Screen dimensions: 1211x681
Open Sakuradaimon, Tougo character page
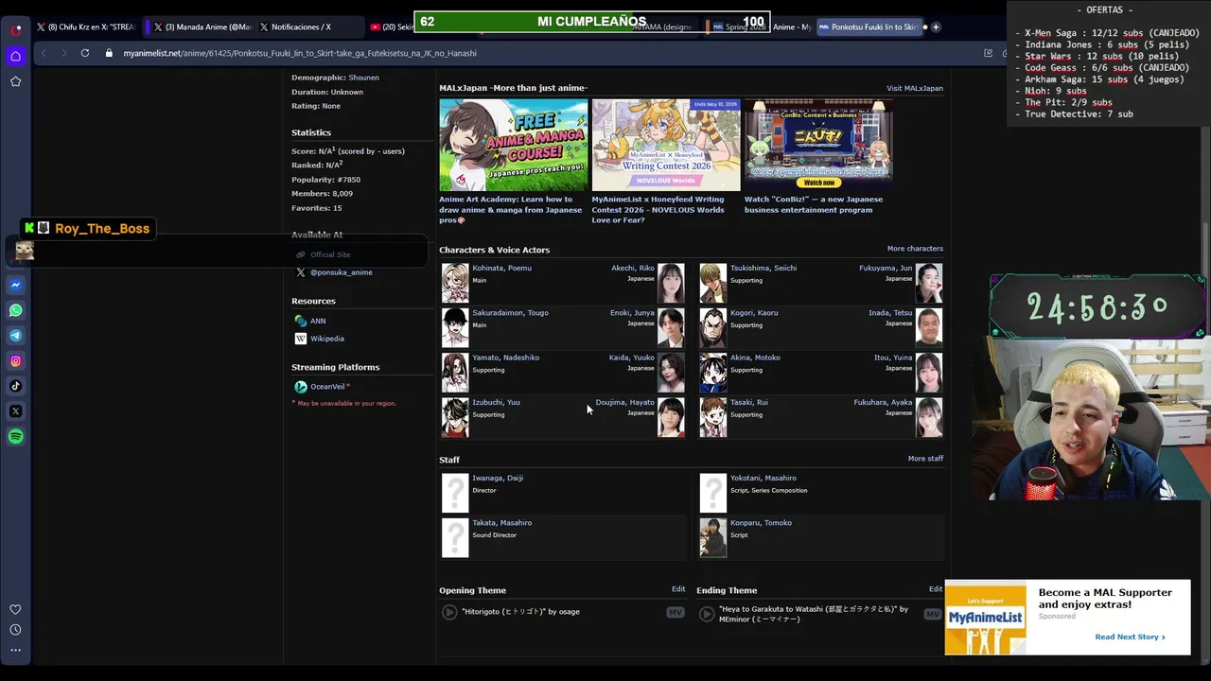point(510,312)
